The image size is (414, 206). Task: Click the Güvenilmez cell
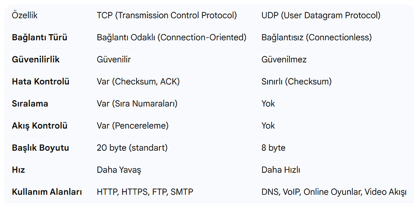[284, 59]
